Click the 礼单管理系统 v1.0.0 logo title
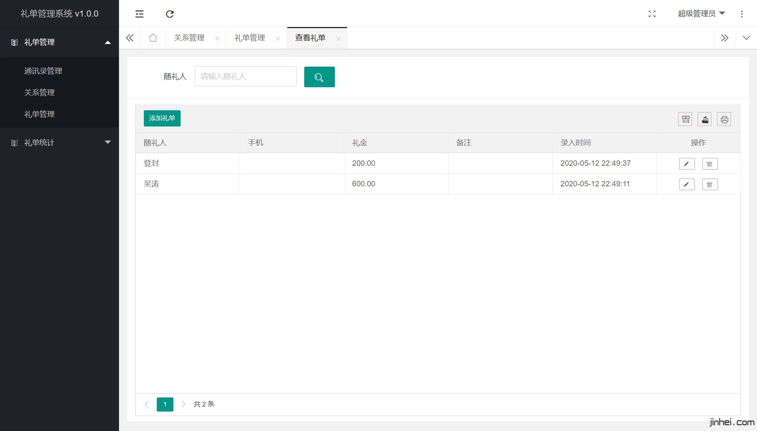757x431 pixels. (59, 14)
